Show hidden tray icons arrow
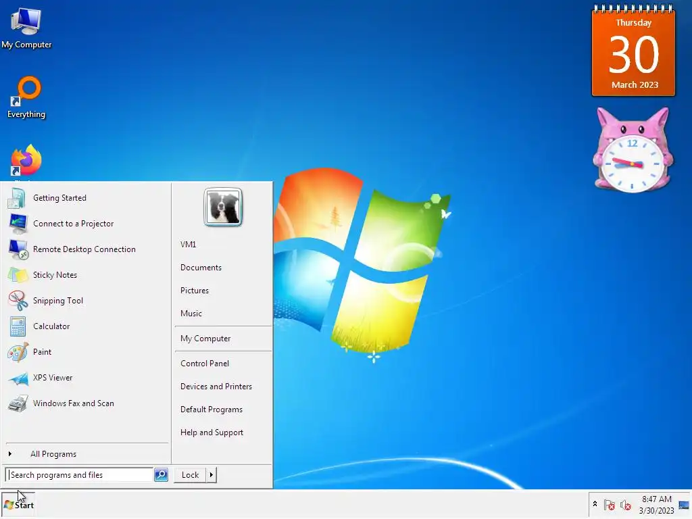Image resolution: width=692 pixels, height=519 pixels. pyautogui.click(x=595, y=504)
